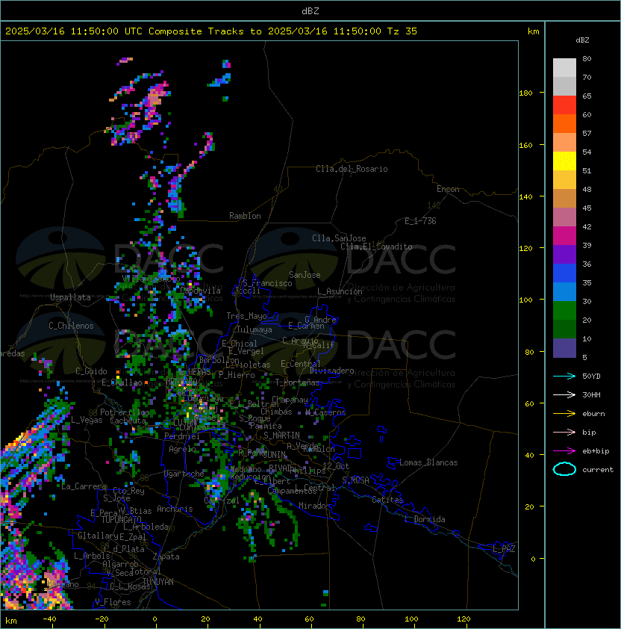The image size is (621, 629).
Task: Click the 'Ramblon' label near the top center
Action: 245,216
